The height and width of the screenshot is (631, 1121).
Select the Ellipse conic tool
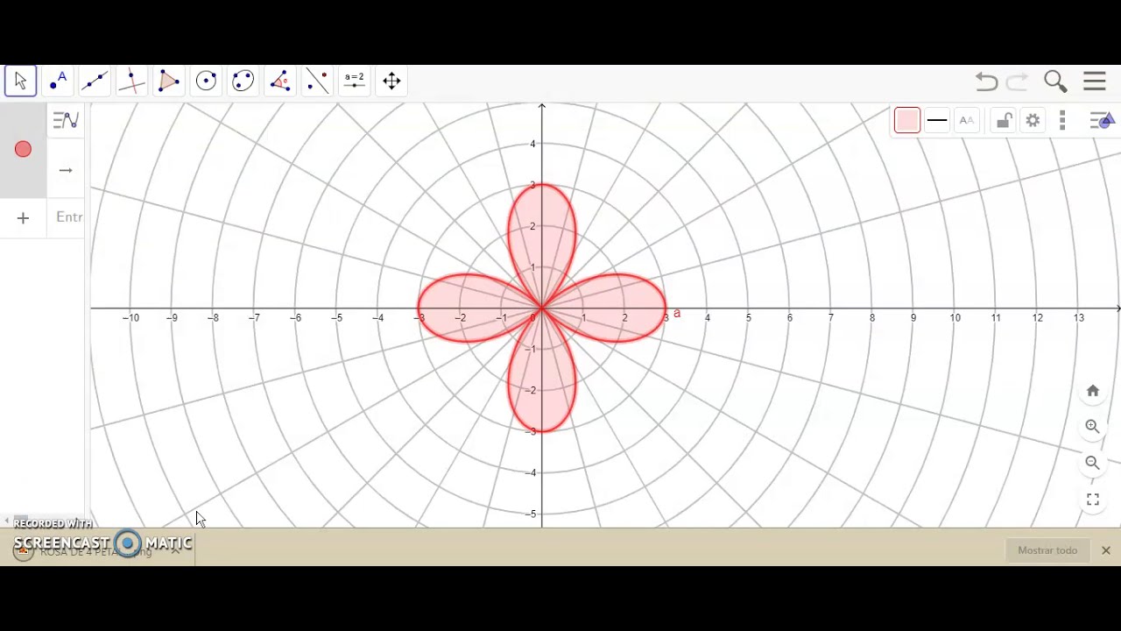[x=243, y=81]
